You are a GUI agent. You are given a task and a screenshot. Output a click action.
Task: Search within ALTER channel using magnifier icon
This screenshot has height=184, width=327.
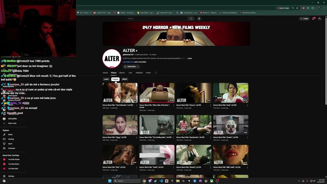[x=156, y=73]
